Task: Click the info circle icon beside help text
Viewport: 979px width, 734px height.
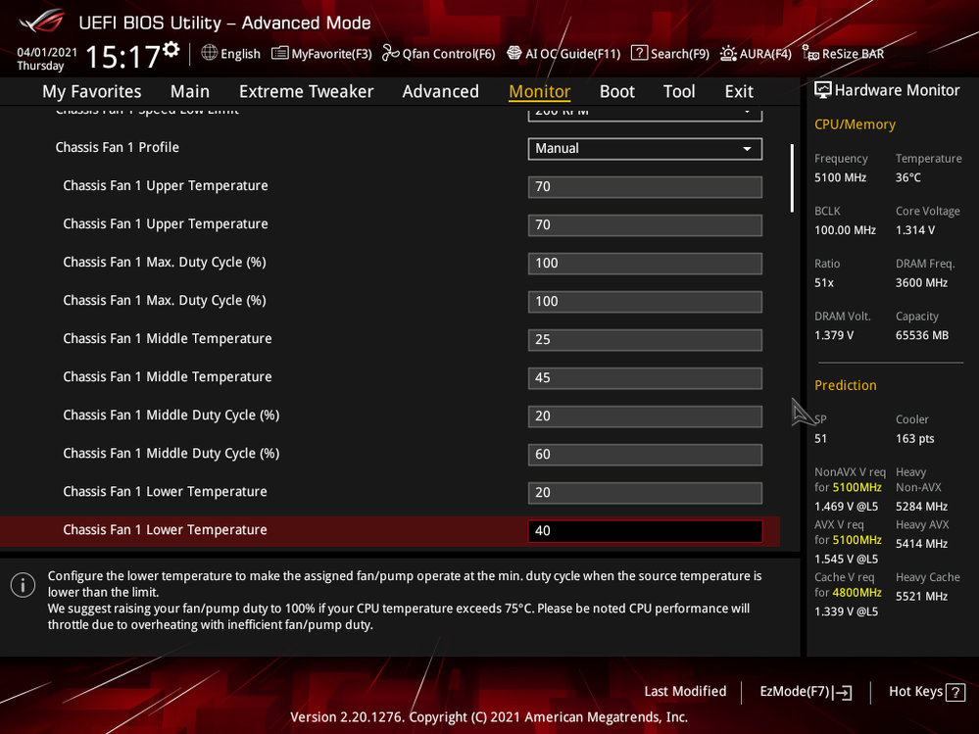Action: [x=24, y=585]
